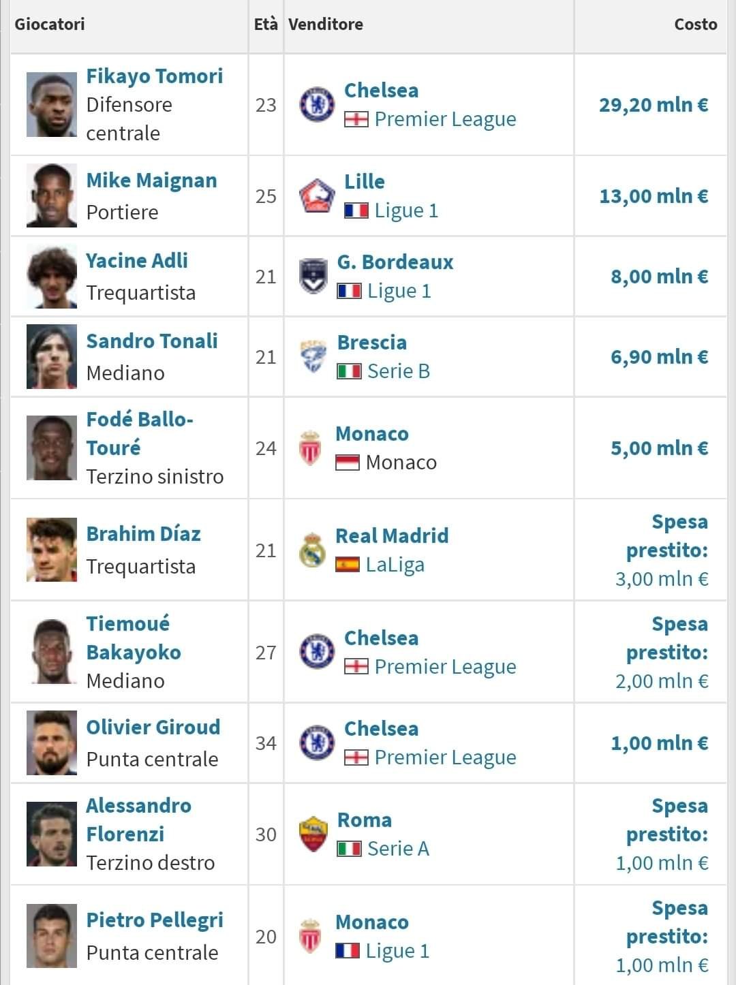Image resolution: width=736 pixels, height=985 pixels.
Task: Click the Giocatori column header
Action: click(50, 25)
